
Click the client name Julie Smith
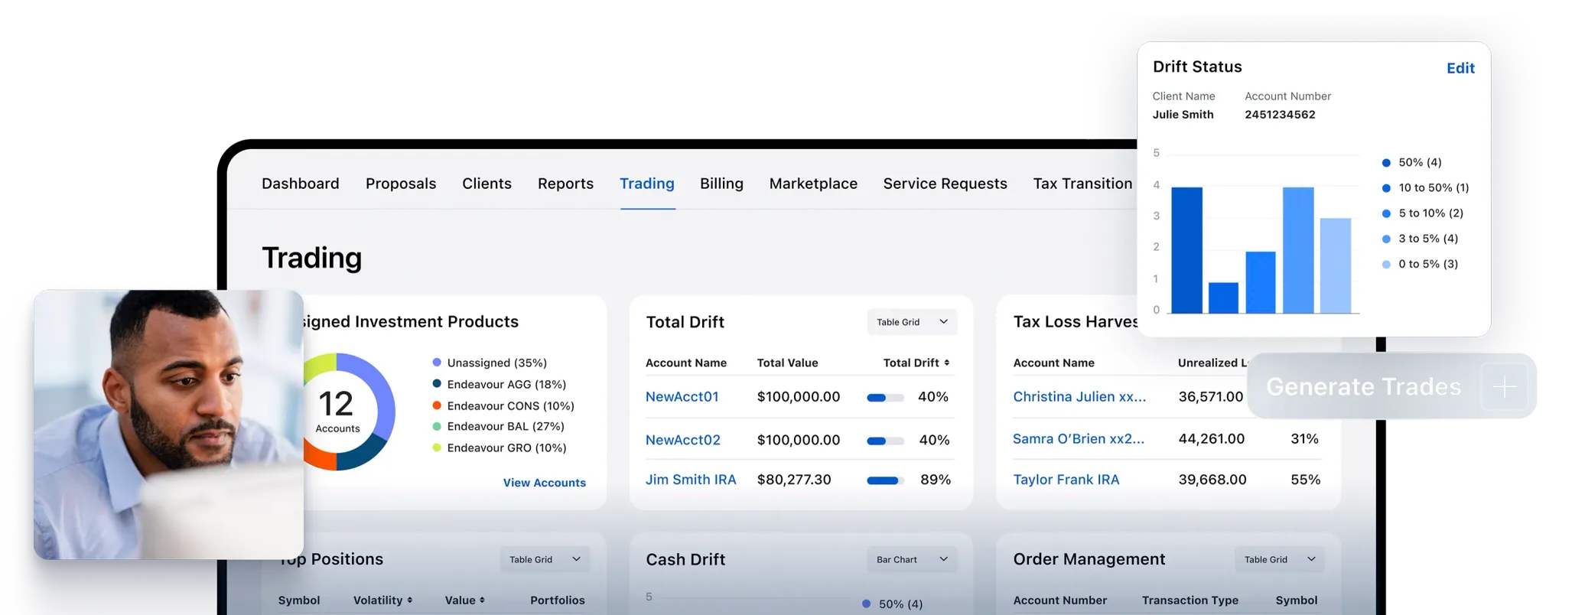click(1183, 115)
